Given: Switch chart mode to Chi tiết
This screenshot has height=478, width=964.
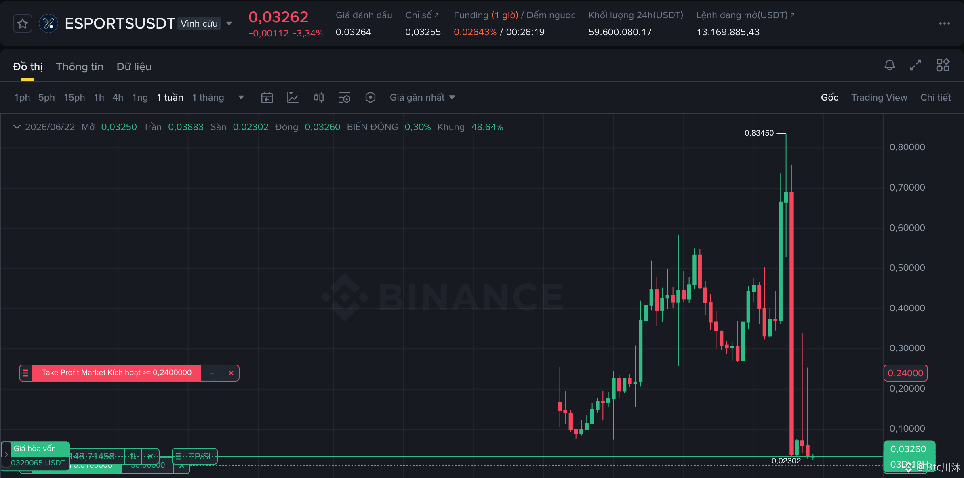Looking at the screenshot, I should point(935,97).
